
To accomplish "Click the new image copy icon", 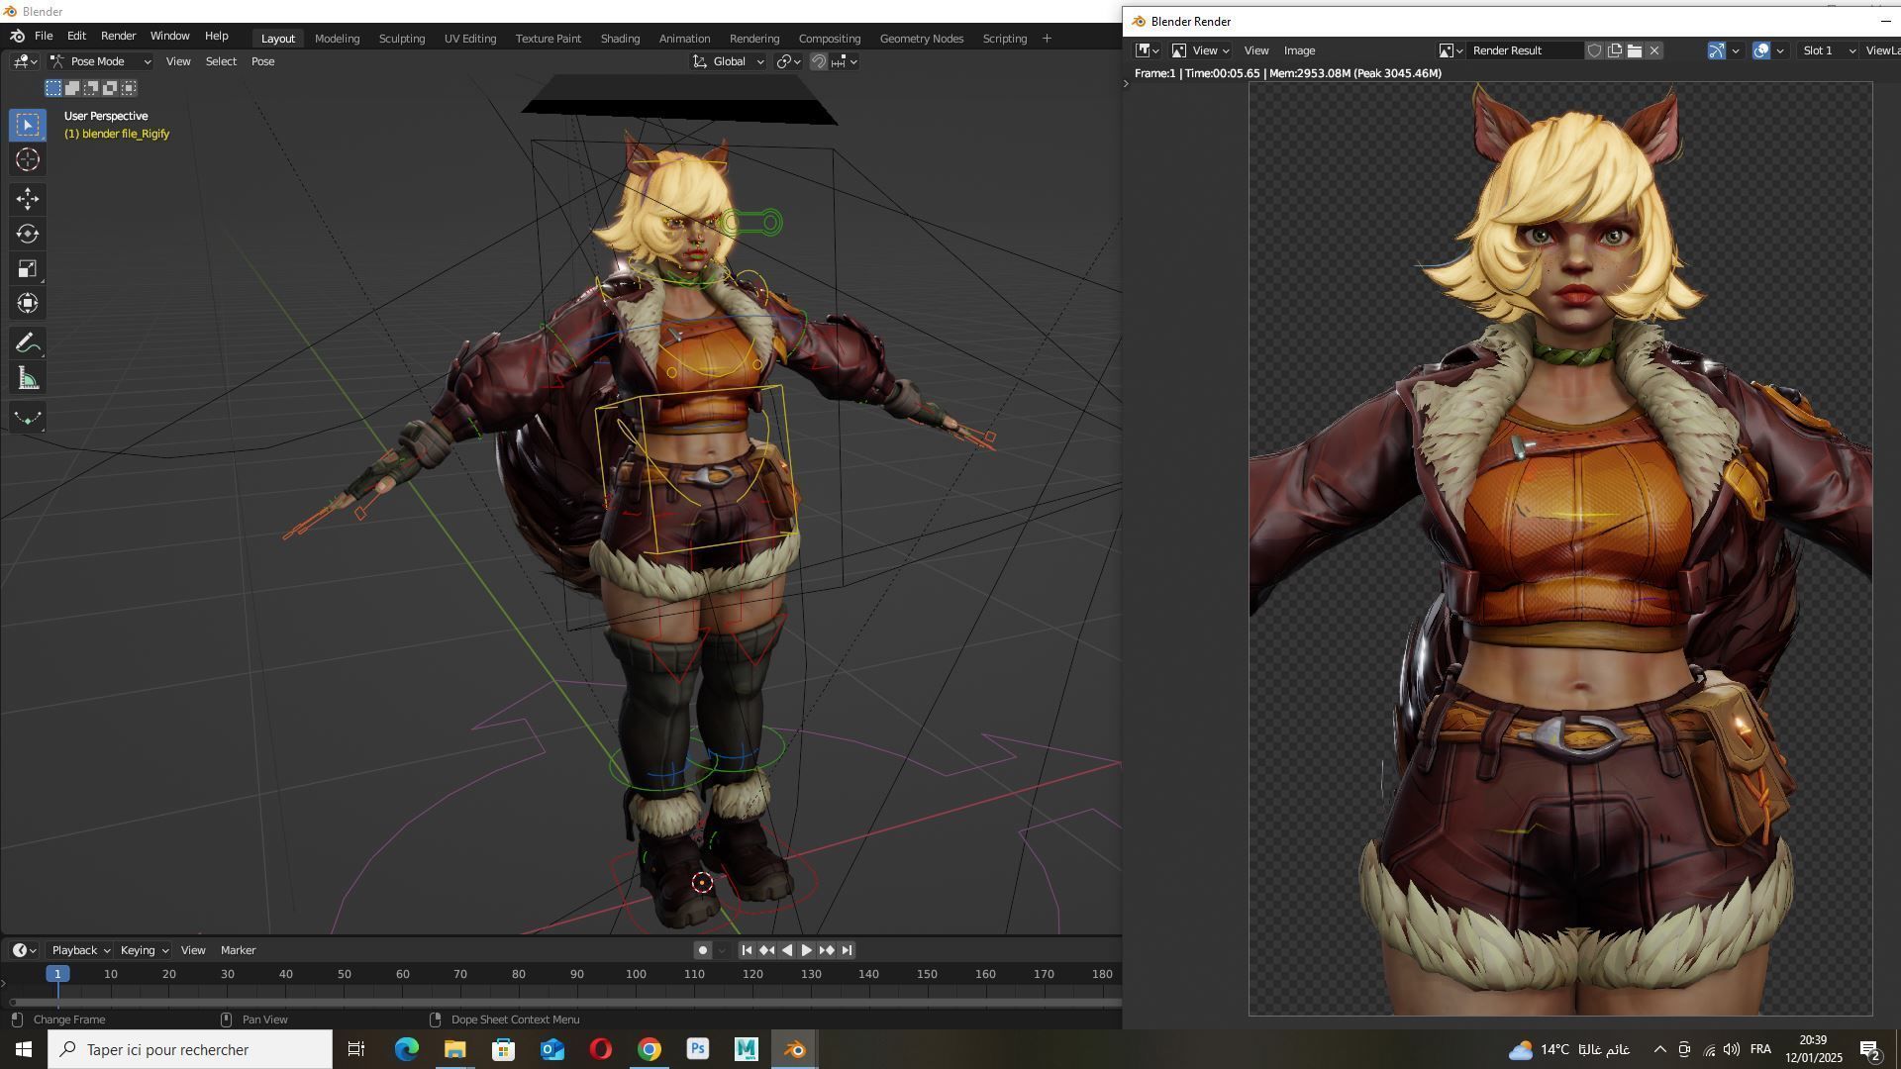I will [x=1615, y=50].
